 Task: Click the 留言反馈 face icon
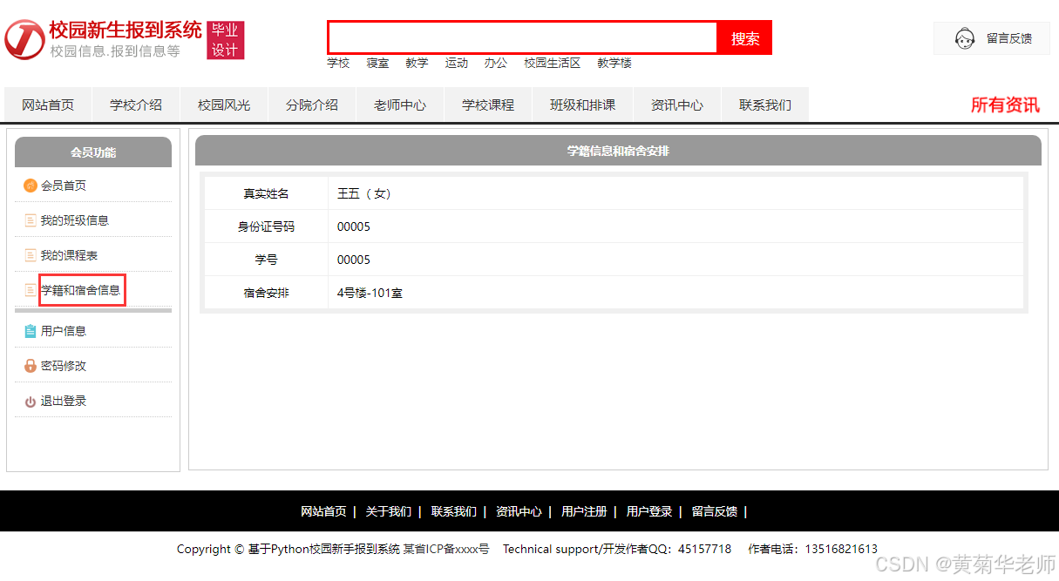click(964, 38)
